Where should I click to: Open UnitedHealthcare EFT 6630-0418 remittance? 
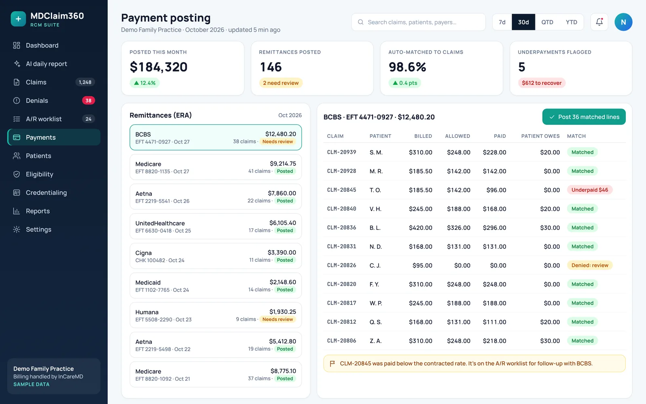point(216,226)
